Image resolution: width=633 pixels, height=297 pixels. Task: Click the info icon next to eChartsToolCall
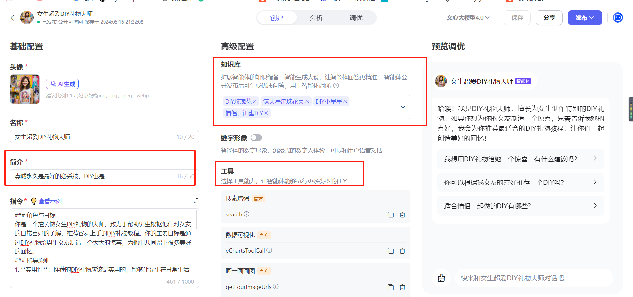pyautogui.click(x=269, y=250)
